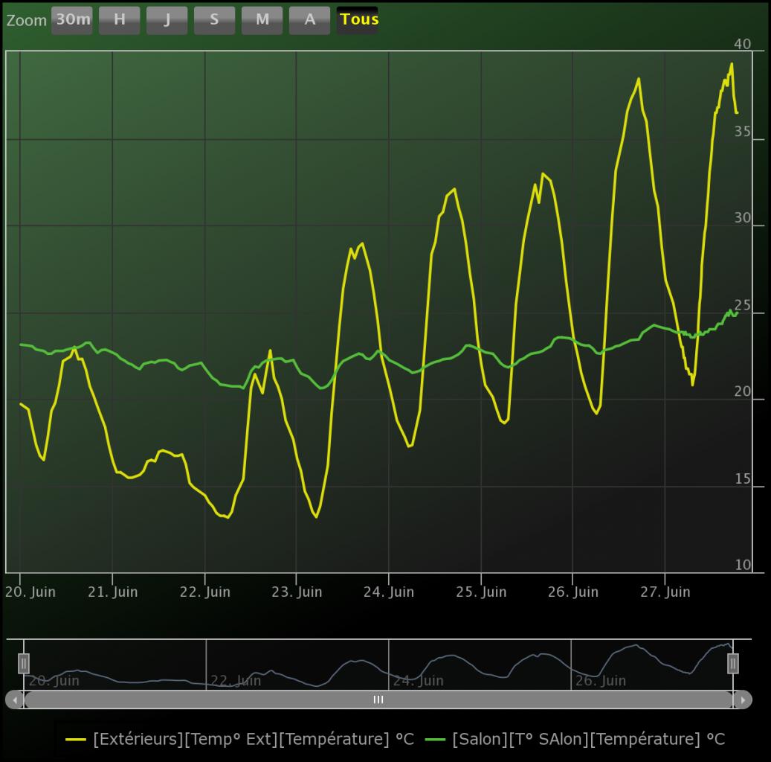Click the yellow line legend marker
This screenshot has width=771, height=762.
coord(76,740)
